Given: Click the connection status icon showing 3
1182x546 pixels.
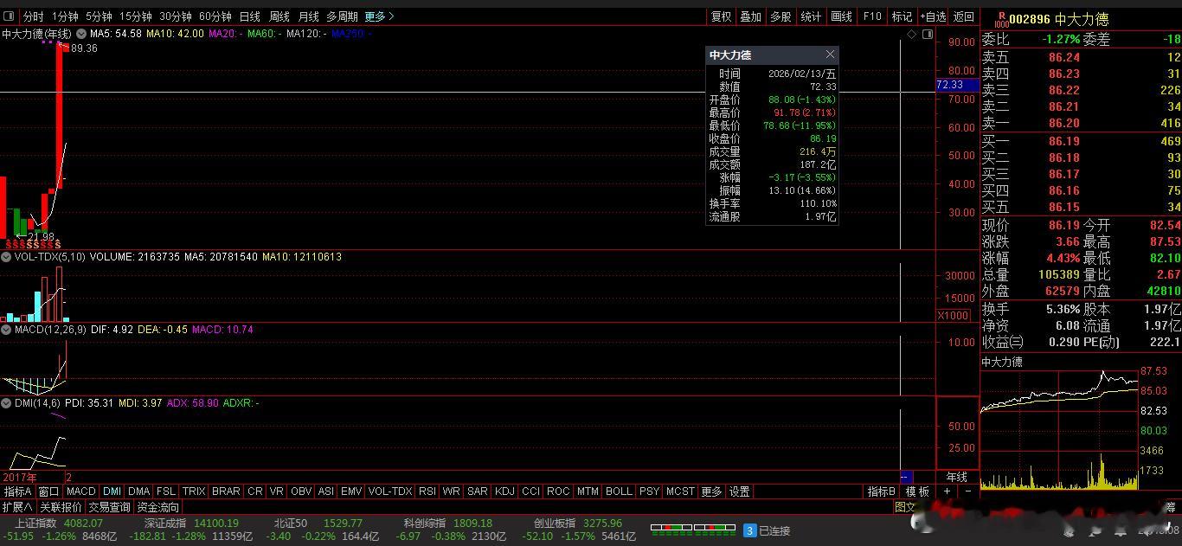Looking at the screenshot, I should 750,530.
